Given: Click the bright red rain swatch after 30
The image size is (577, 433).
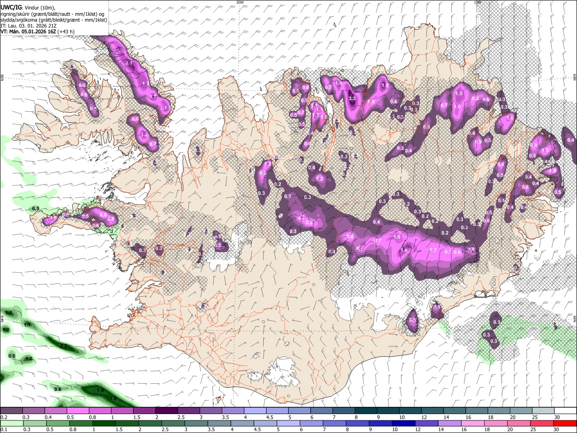Looking at the screenshot, I should (565, 423).
